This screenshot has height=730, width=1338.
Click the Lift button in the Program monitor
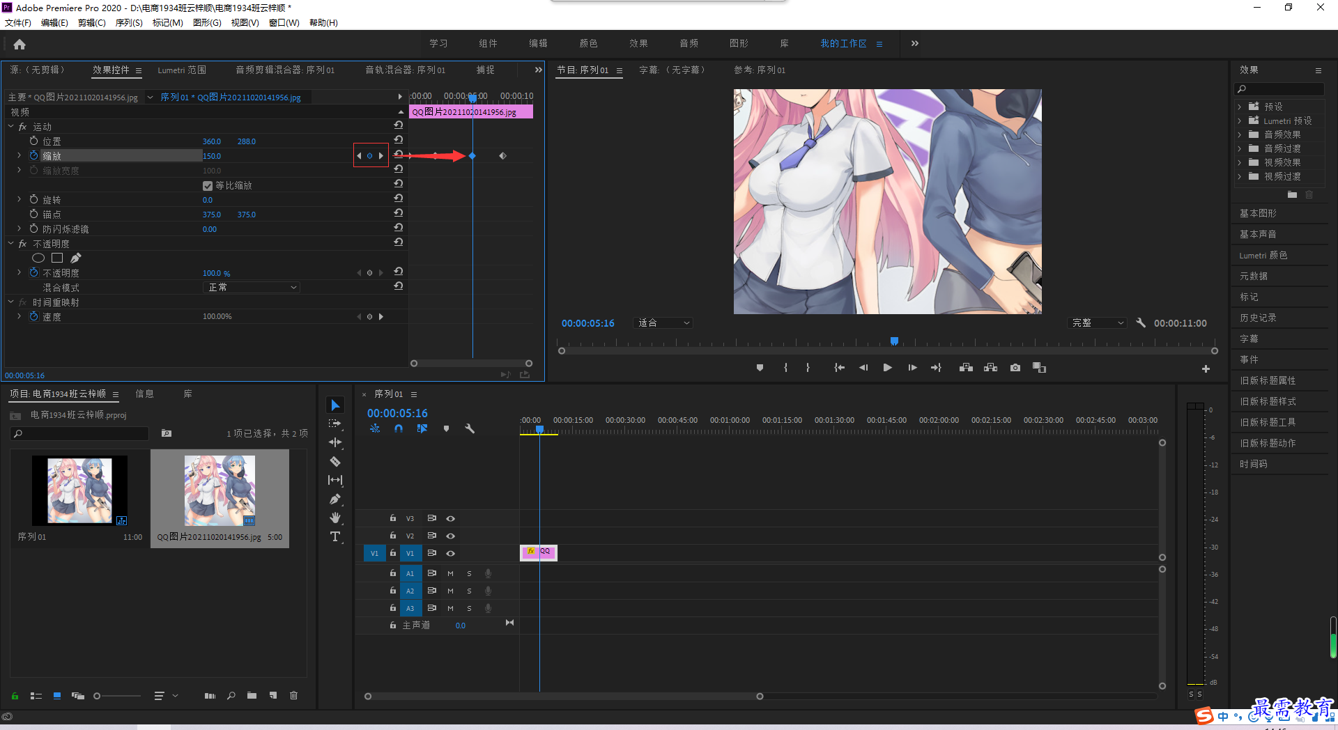(x=966, y=368)
